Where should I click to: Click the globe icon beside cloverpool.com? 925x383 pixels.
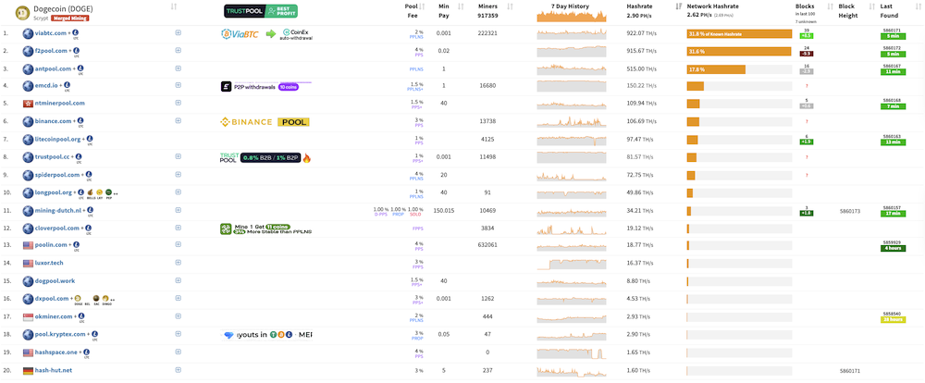(28, 228)
